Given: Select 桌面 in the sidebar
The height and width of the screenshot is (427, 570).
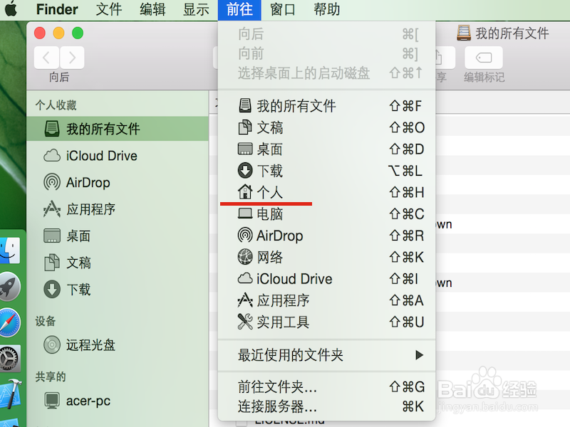Looking at the screenshot, I should click(x=118, y=236).
